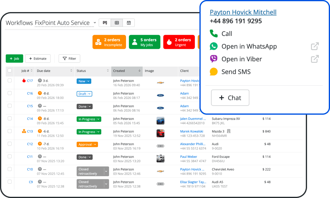Image resolution: width=330 pixels, height=198 pixels.
Task: Open the status dropdown on the New badge
Action: 89,81
